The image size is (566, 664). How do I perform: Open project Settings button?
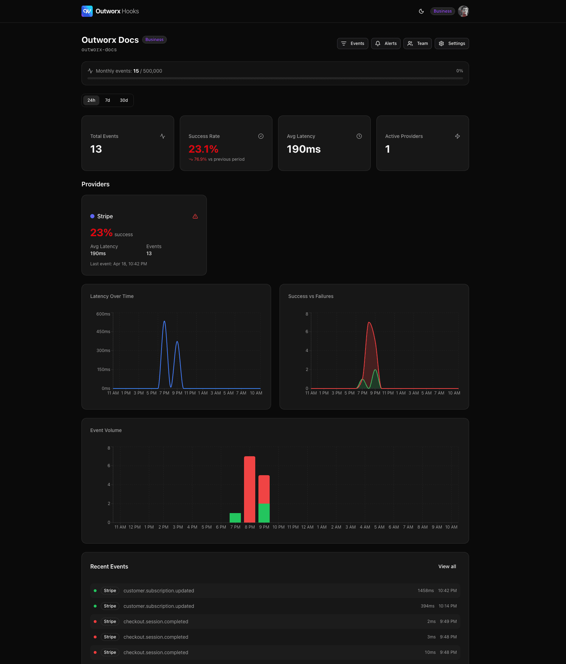452,44
